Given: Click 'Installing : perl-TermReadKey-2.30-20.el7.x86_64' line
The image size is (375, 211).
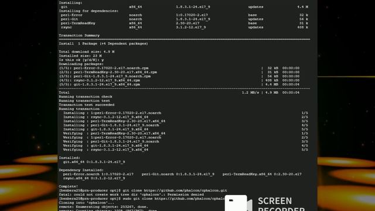Looking at the screenshot, I should (114, 121).
